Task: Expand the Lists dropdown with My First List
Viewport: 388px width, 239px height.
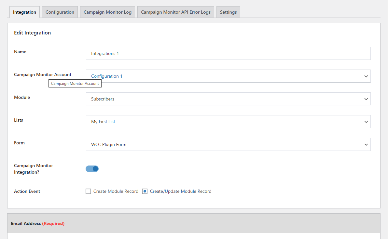Action: tap(228, 122)
